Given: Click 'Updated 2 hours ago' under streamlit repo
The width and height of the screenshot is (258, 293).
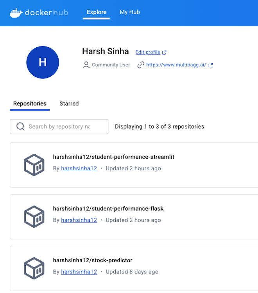Looking at the screenshot, I should click(x=133, y=168).
